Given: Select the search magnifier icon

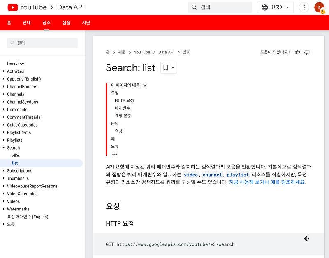Looking at the screenshot, I should tap(194, 7).
